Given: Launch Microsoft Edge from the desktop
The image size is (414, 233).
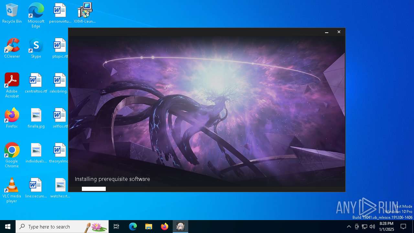Looking at the screenshot, I should tap(36, 16).
